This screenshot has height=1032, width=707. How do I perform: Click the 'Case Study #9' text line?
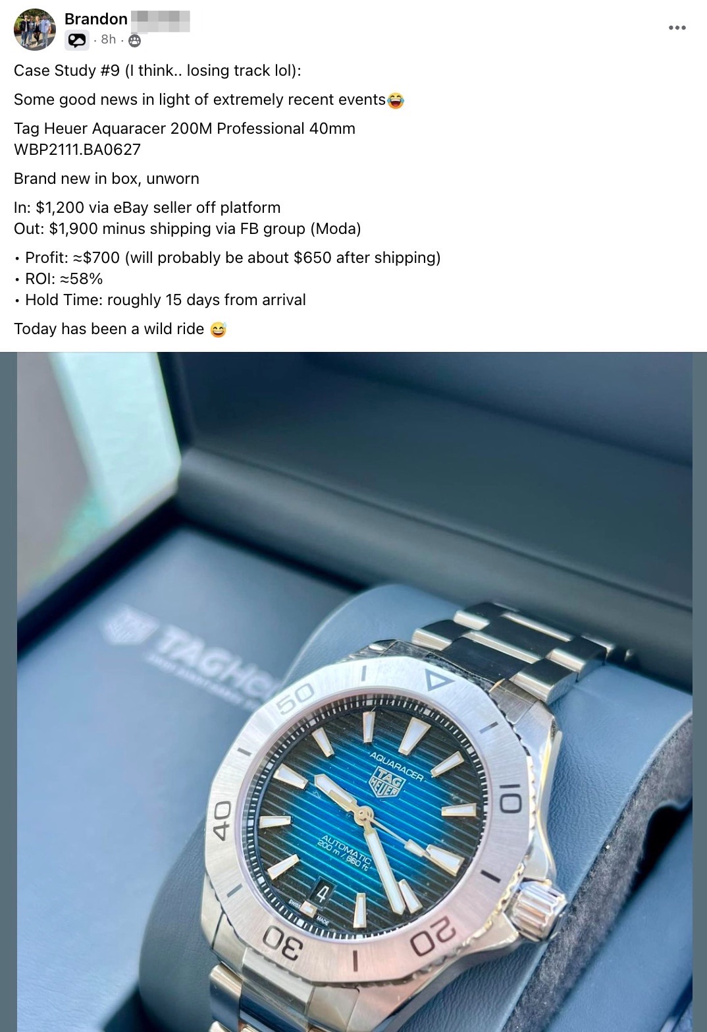click(x=157, y=71)
